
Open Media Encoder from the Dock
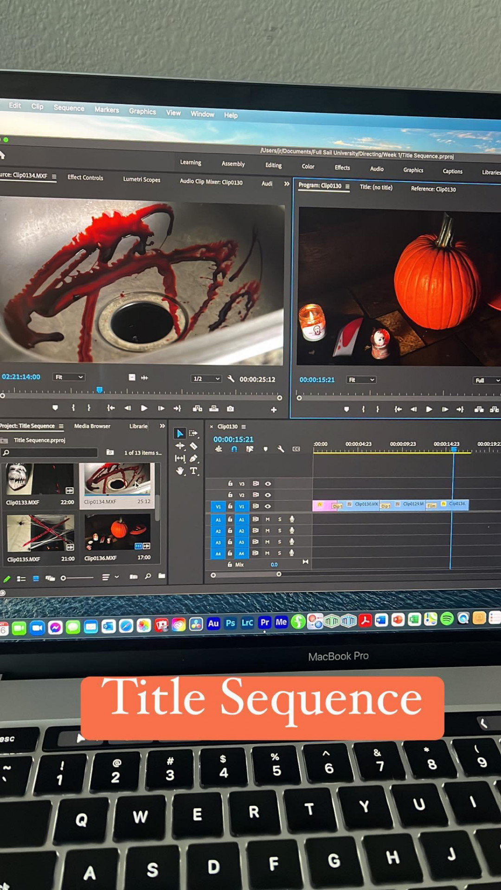(x=281, y=622)
